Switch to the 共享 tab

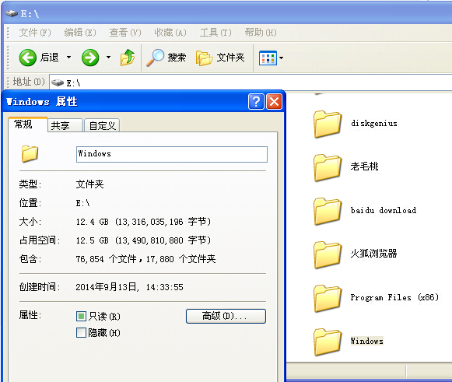(65, 126)
